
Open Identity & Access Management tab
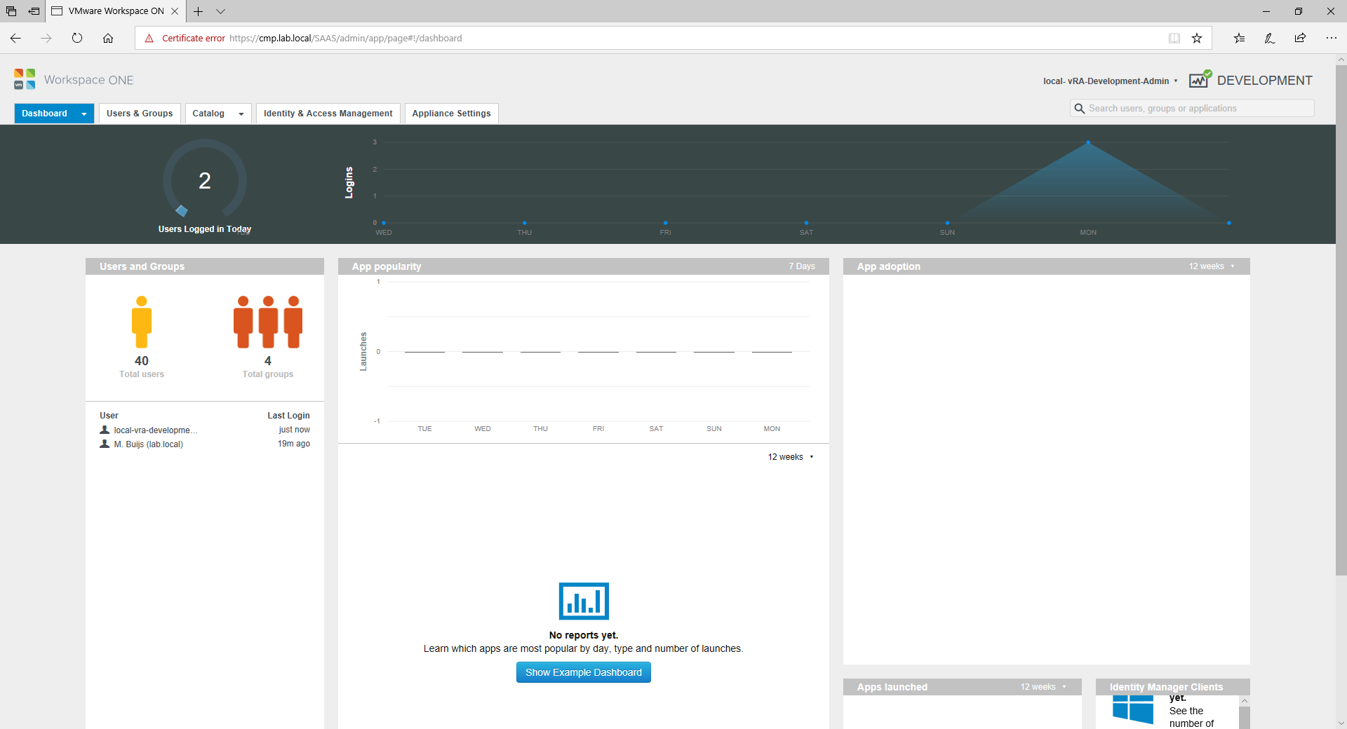click(x=328, y=114)
